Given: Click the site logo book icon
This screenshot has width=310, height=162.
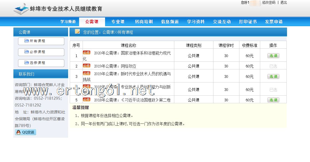Looking at the screenshot, I should pos(21,9).
